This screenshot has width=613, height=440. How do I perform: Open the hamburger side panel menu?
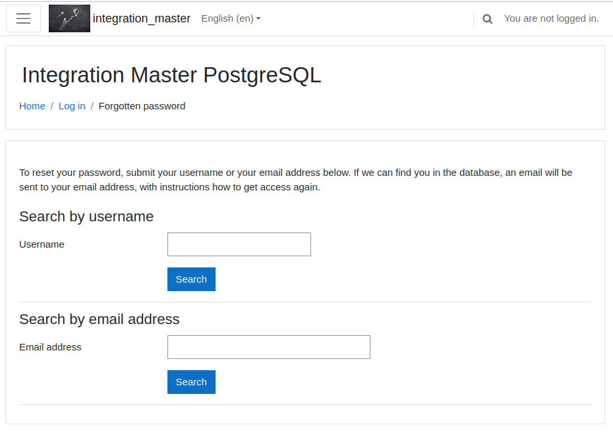24,18
